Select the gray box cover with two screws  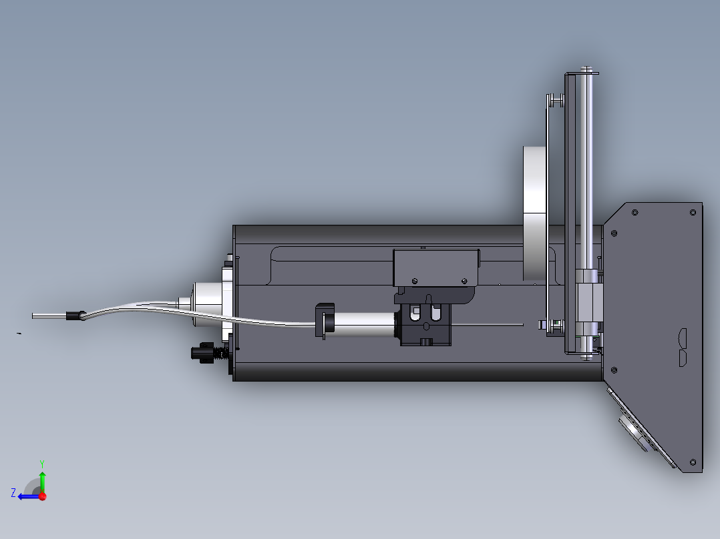tap(436, 268)
